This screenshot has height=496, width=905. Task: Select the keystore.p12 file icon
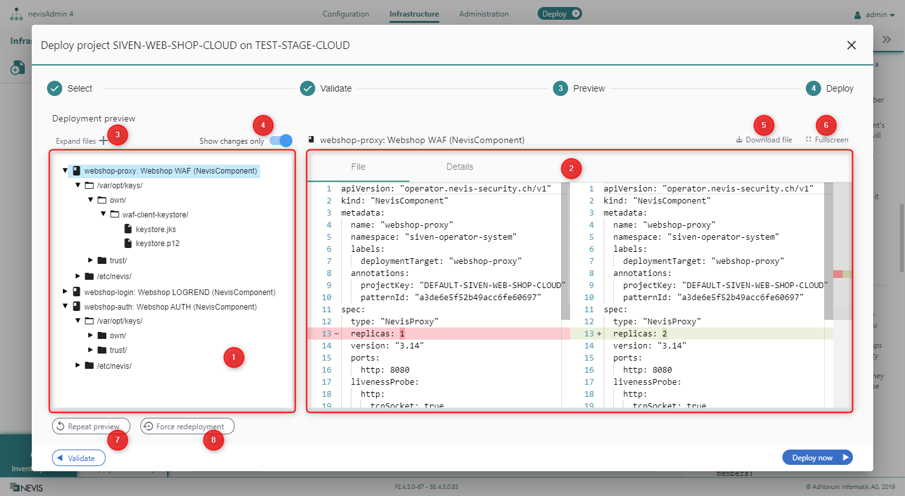point(128,244)
